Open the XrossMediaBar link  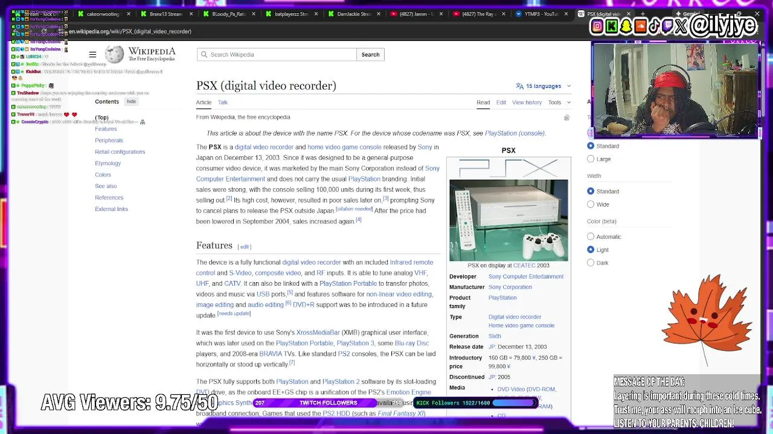(318, 333)
